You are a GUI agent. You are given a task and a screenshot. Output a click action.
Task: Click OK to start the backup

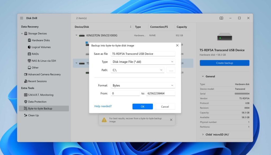click(143, 107)
